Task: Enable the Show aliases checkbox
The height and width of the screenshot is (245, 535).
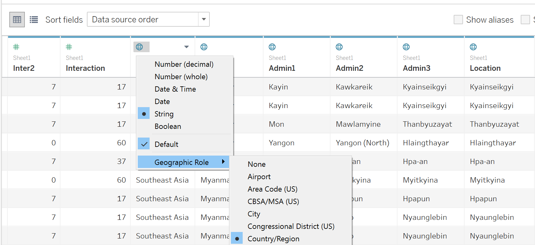Action: pos(458,20)
